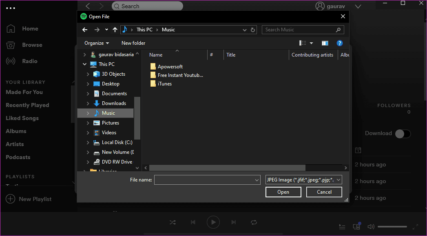427x236 pixels.
Task: Go to Spotify Home
Action: pos(22,29)
